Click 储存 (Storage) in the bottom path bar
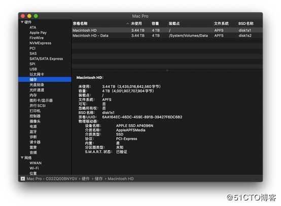 [98, 179]
